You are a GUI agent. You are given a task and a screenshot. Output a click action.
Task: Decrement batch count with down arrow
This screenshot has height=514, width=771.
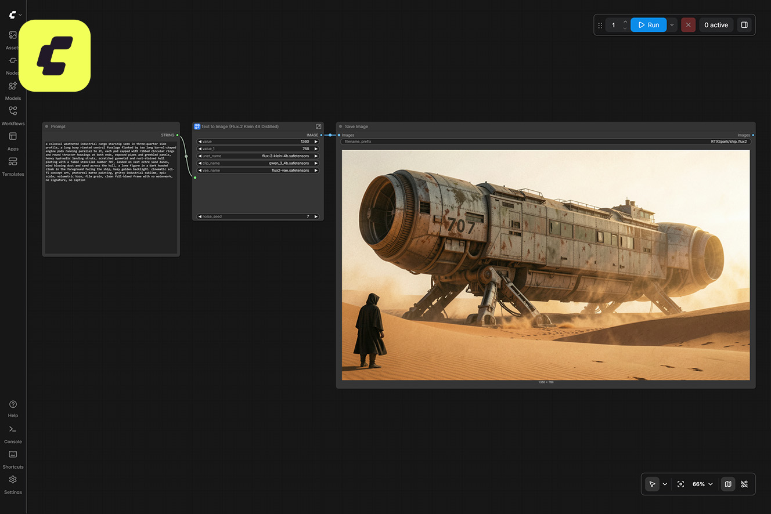click(x=625, y=28)
